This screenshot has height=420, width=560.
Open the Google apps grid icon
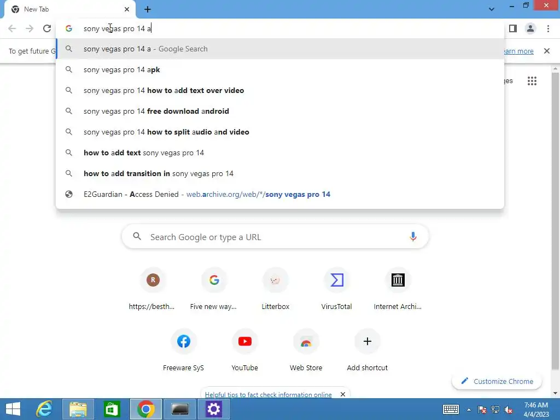[532, 81]
